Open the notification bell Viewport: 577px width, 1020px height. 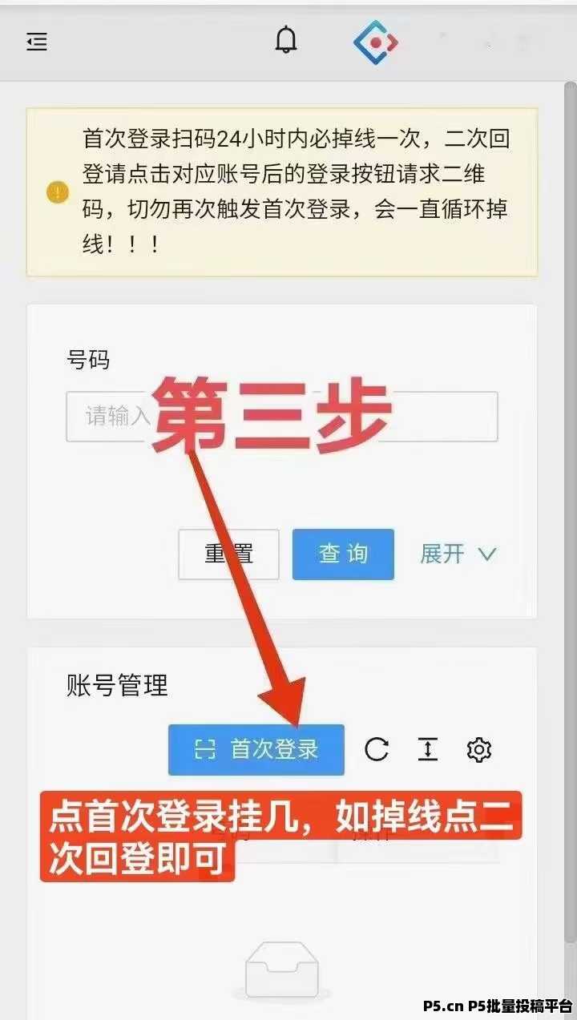coord(286,39)
